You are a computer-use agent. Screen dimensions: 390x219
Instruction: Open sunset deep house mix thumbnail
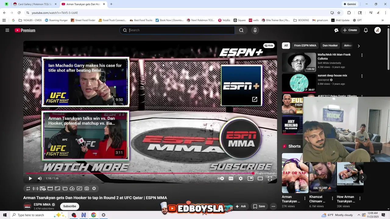coord(299,83)
